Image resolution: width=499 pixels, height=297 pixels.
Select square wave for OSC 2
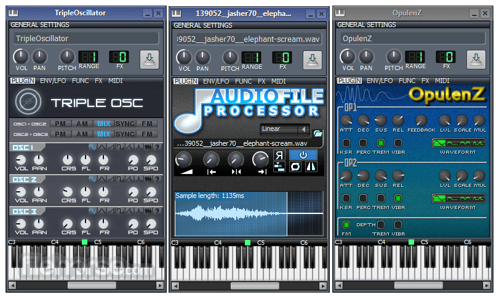(x=121, y=179)
